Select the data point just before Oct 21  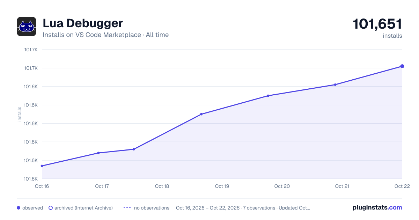tap(335, 85)
